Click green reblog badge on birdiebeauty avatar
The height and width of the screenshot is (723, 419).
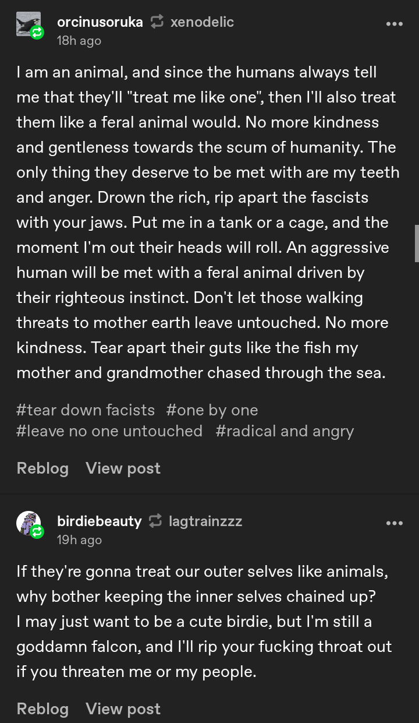click(x=37, y=531)
